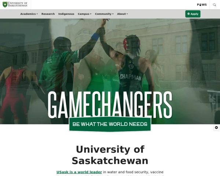Click the University of Saskatchewan shield logo
Image resolution: width=220 pixels, height=176 pixels.
coord(5,5)
